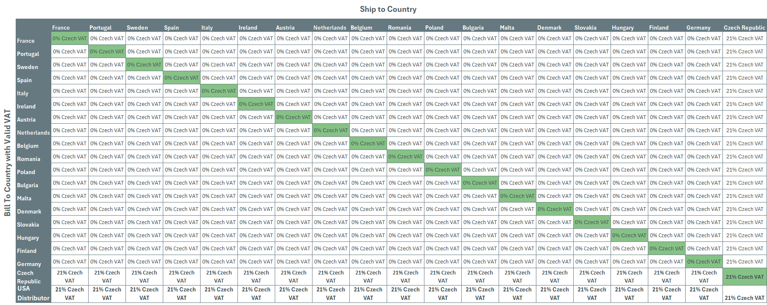
Task: Click the Sweden row label
Action: point(28,67)
